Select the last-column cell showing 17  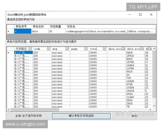[148, 62]
